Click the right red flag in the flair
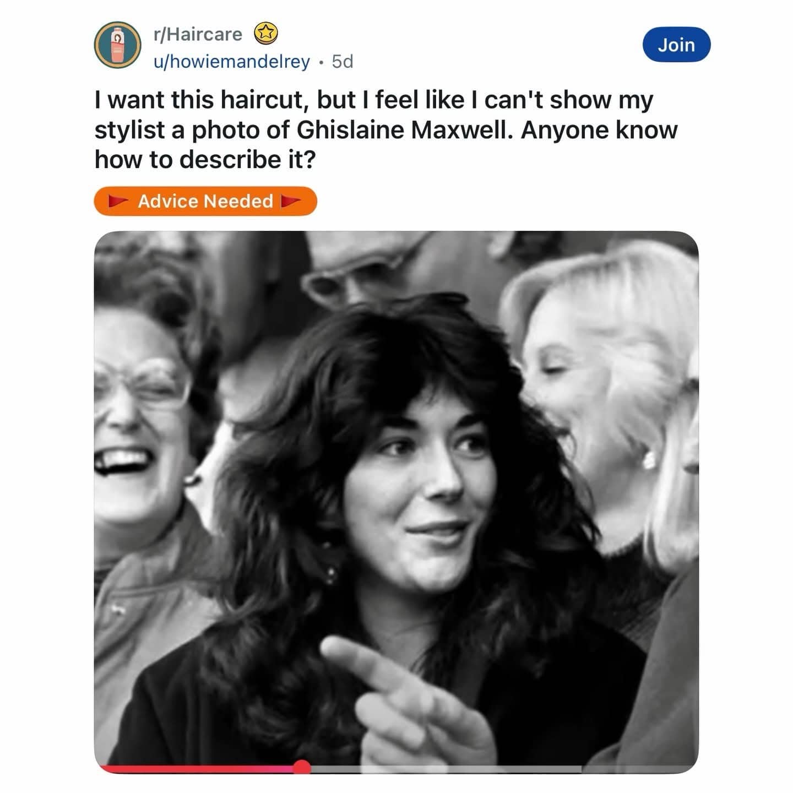Screen dimensions: 793x793 point(291,202)
